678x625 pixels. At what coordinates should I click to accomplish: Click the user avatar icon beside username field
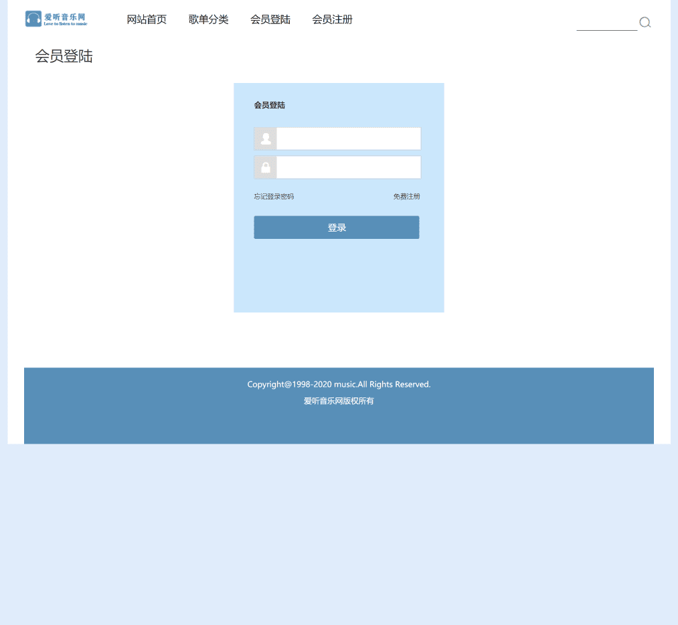pos(265,139)
